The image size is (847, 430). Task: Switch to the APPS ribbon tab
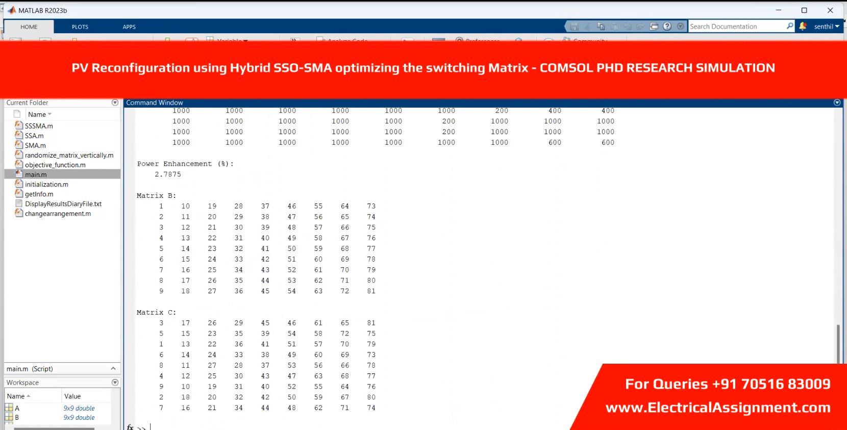129,27
